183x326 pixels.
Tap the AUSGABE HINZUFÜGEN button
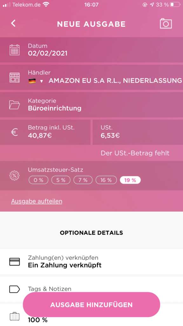coord(91,305)
